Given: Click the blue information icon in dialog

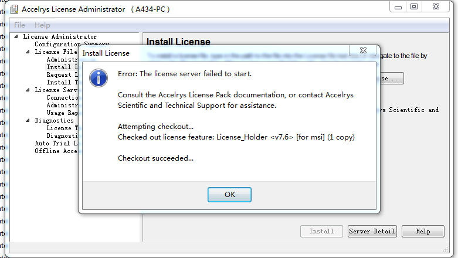Looking at the screenshot, I should (98, 79).
